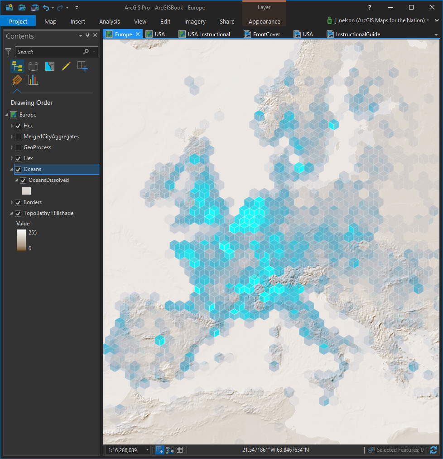Image resolution: width=443 pixels, height=459 pixels.
Task: Select List By Charts bar icon
Action: click(34, 80)
